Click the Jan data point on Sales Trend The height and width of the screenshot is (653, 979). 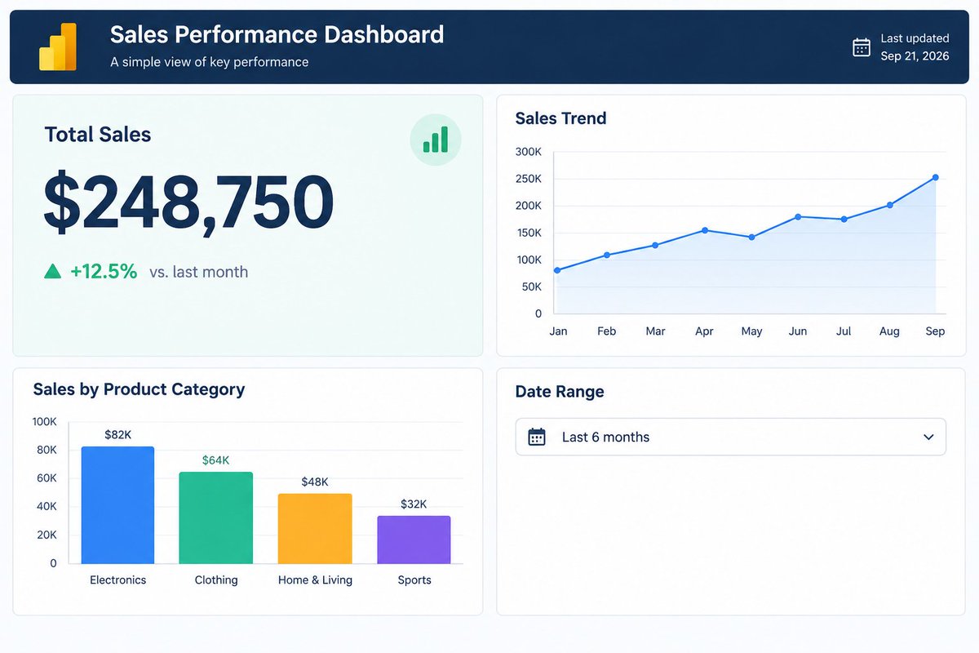point(557,270)
